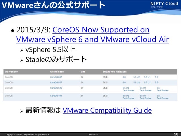
Task: Click the slide title VMwareさんの公式サポート
Action: click(x=53, y=5)
